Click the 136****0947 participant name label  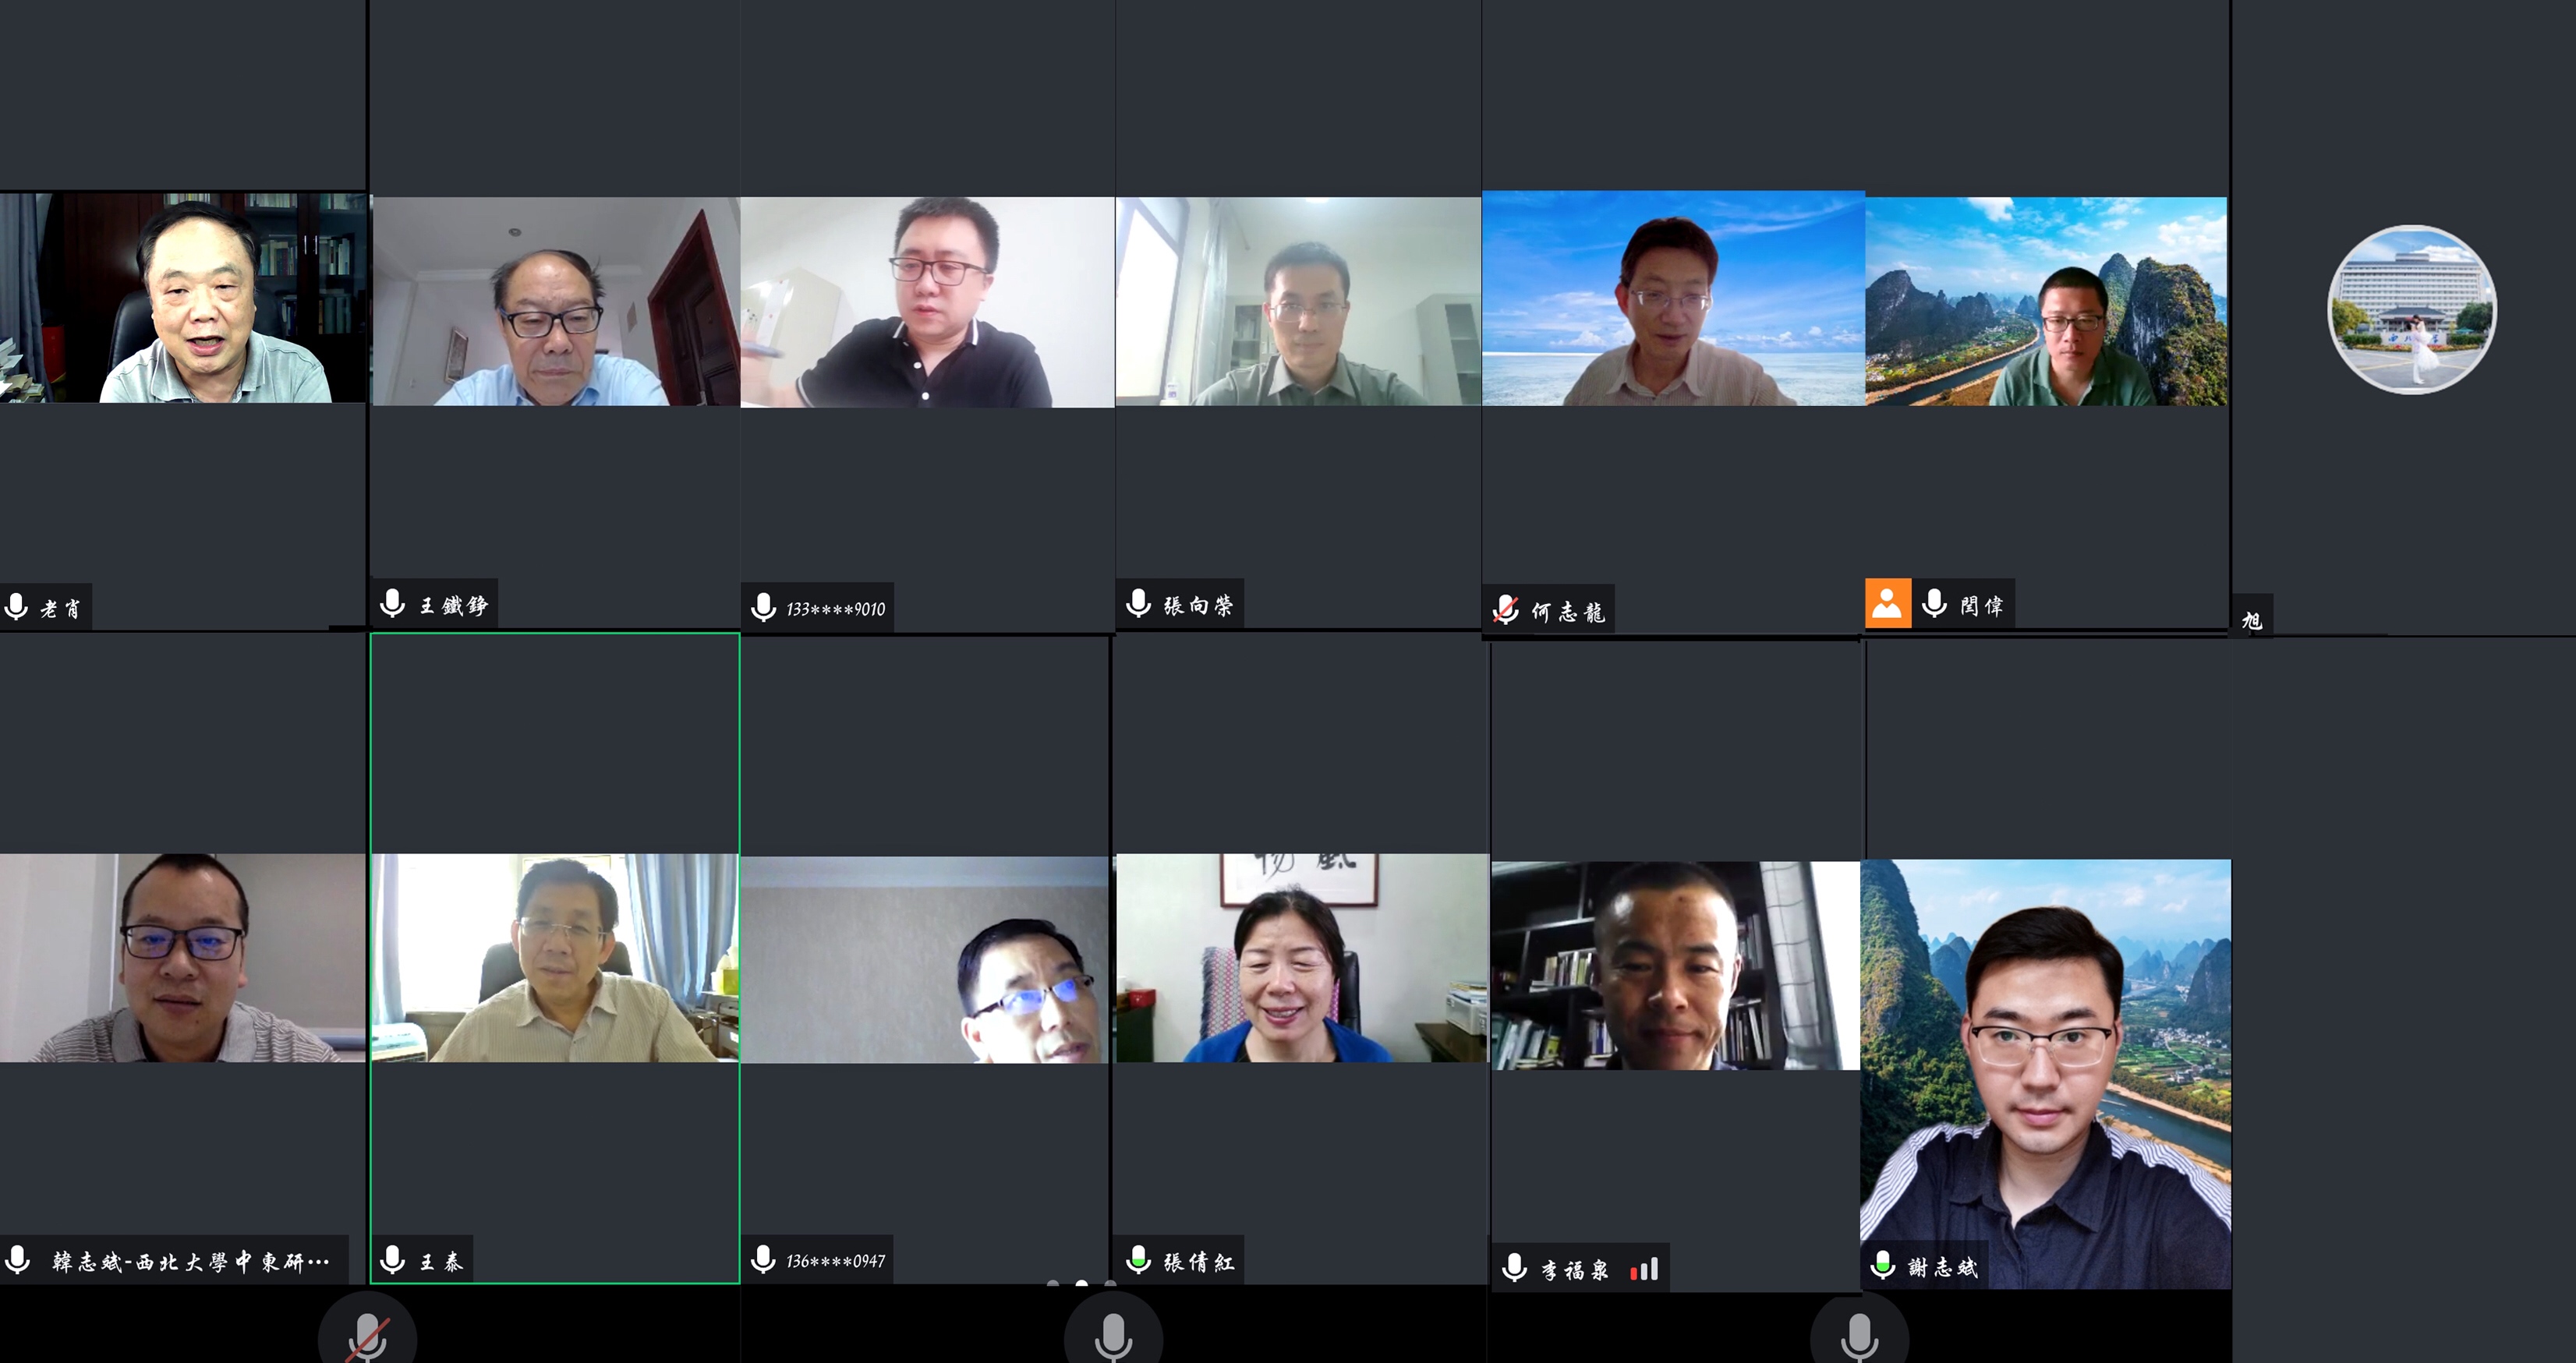(835, 1261)
